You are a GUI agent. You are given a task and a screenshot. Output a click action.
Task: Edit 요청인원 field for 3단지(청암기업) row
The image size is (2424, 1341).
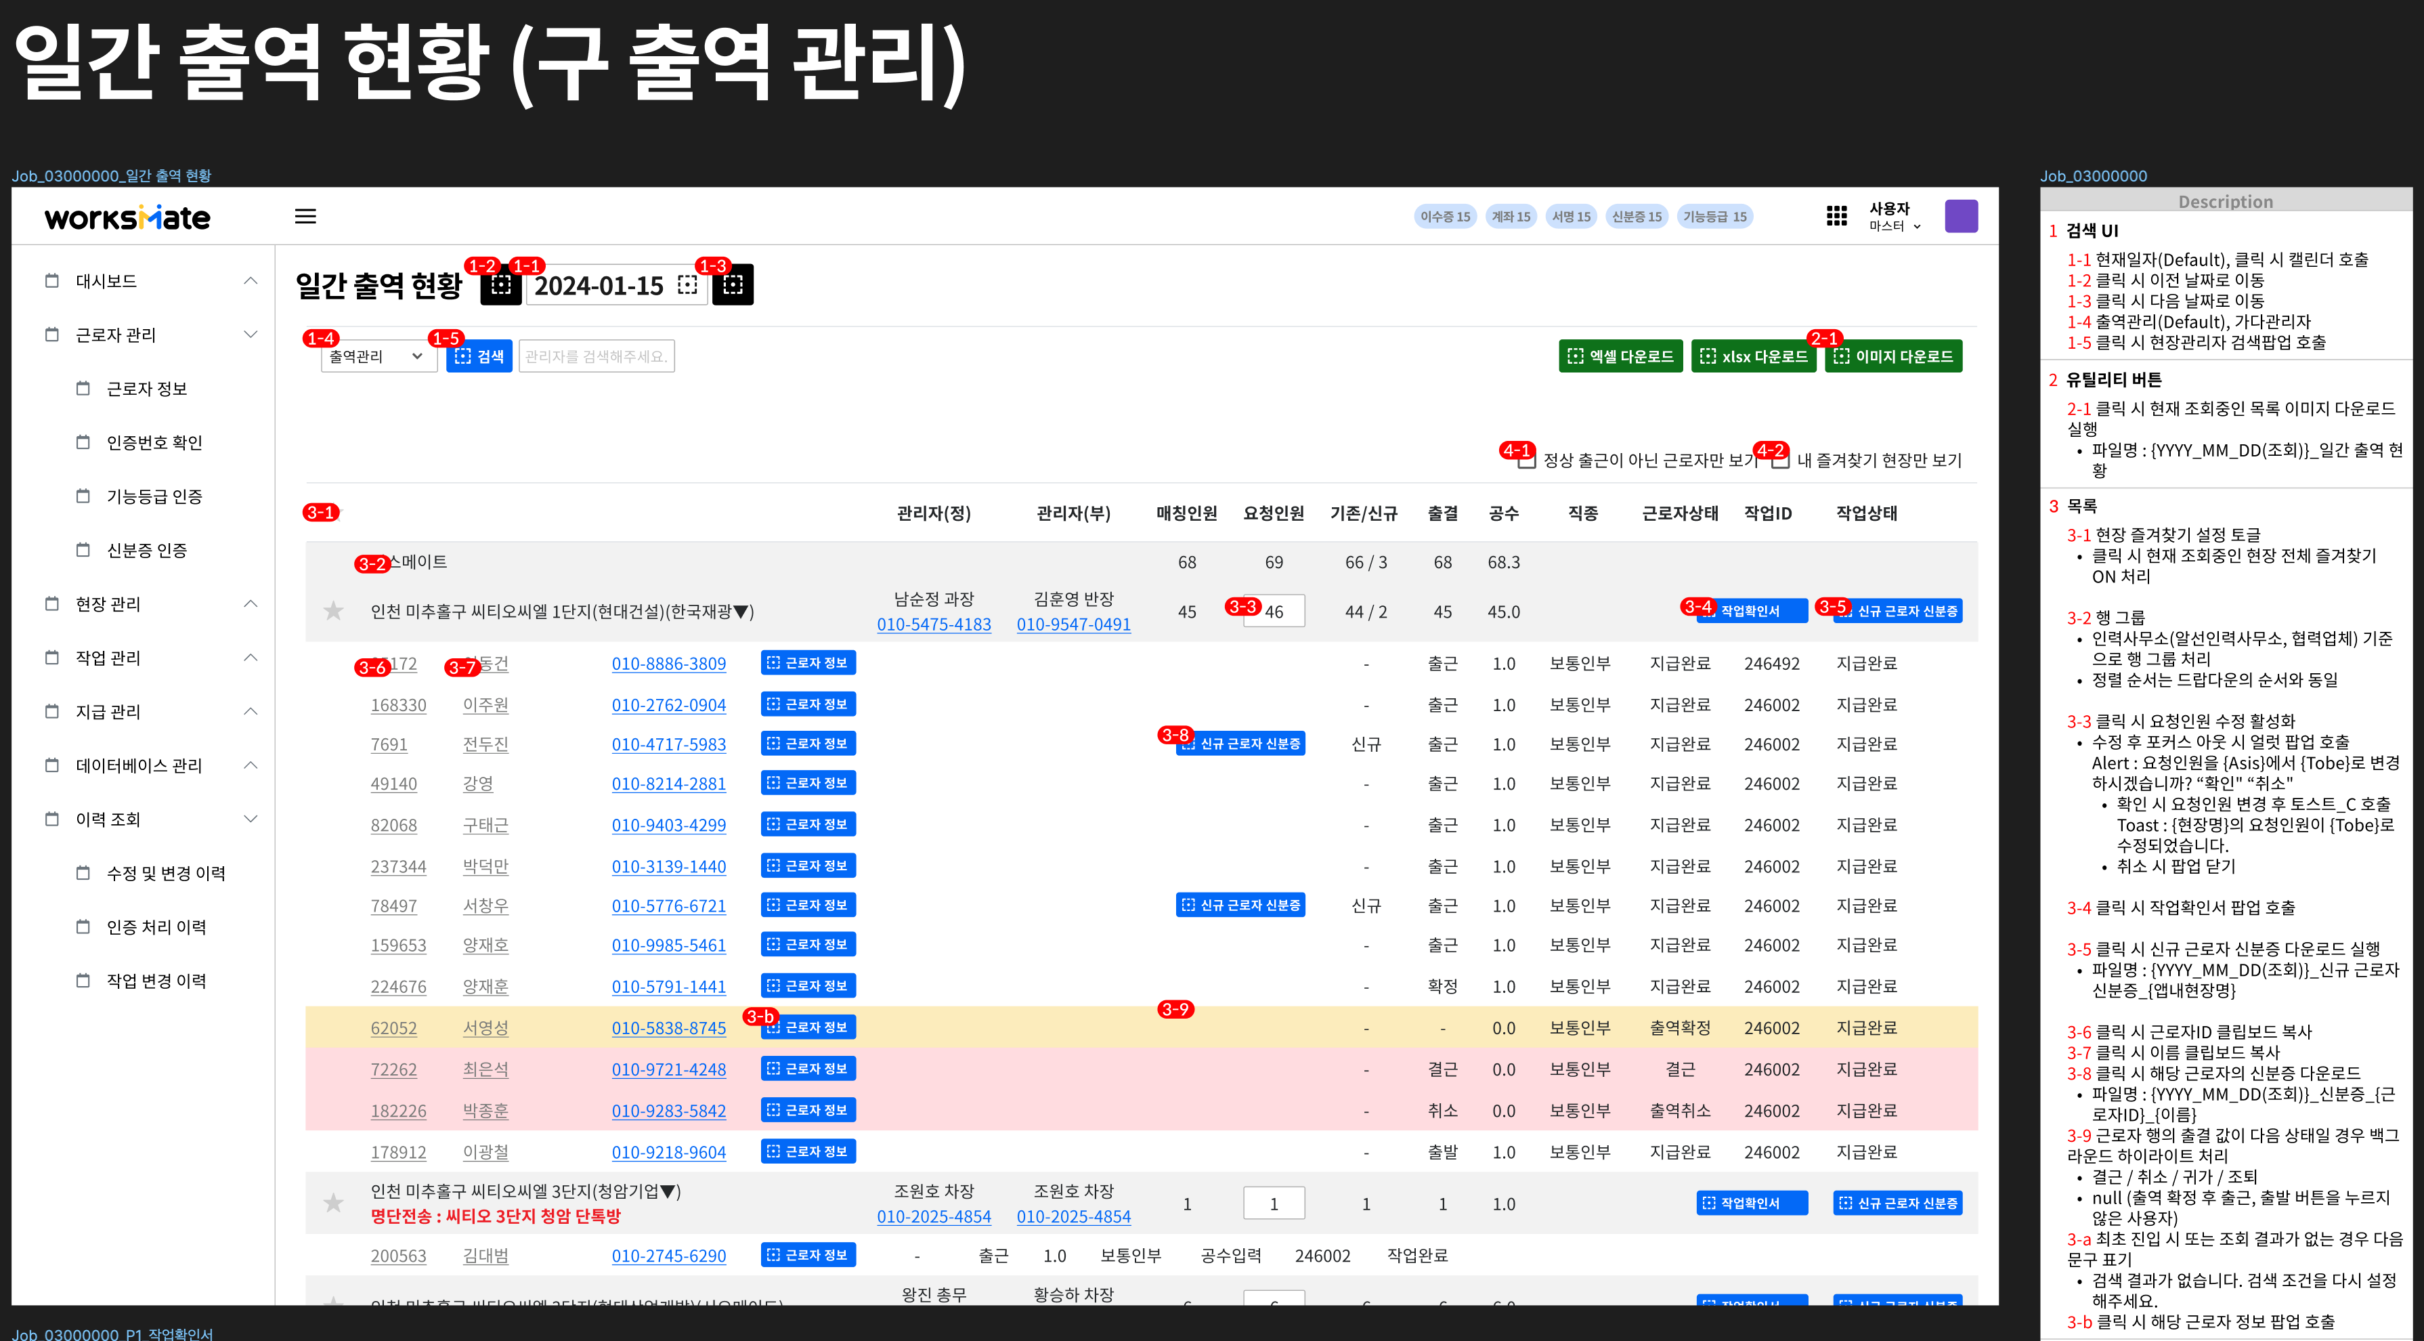(1273, 1203)
